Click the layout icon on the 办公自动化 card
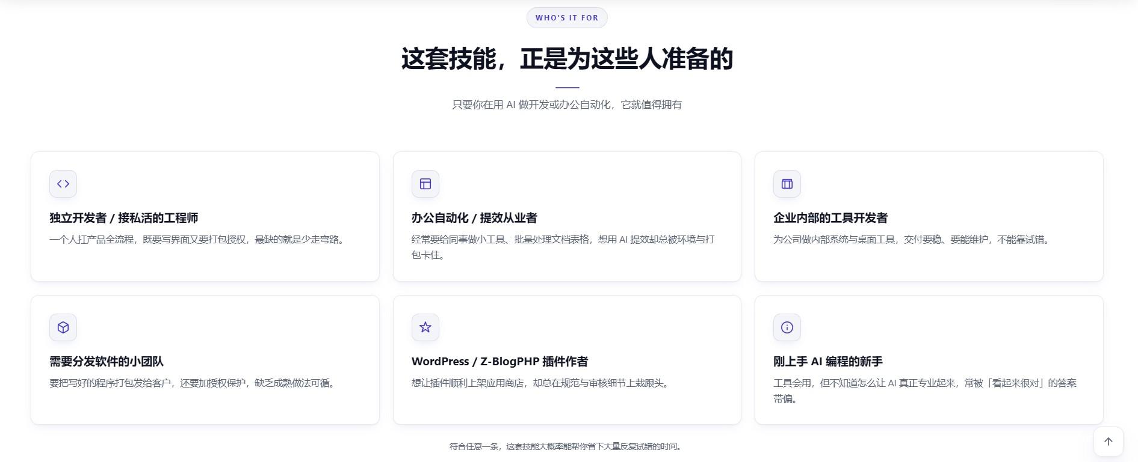This screenshot has width=1138, height=462. point(425,184)
